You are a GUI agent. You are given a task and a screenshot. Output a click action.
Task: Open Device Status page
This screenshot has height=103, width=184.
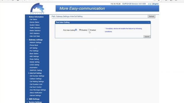34,22
